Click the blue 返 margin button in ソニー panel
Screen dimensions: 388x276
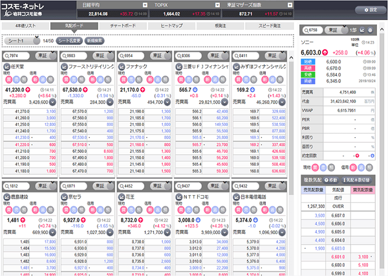[x=361, y=167]
